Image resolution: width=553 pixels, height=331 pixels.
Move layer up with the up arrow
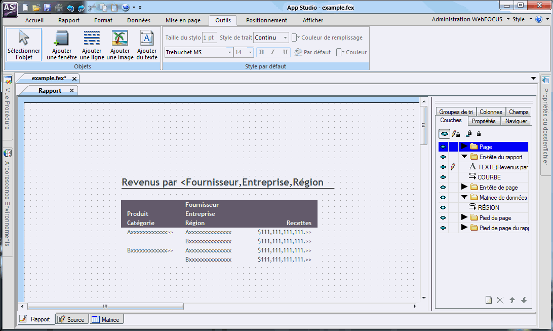pos(512,300)
